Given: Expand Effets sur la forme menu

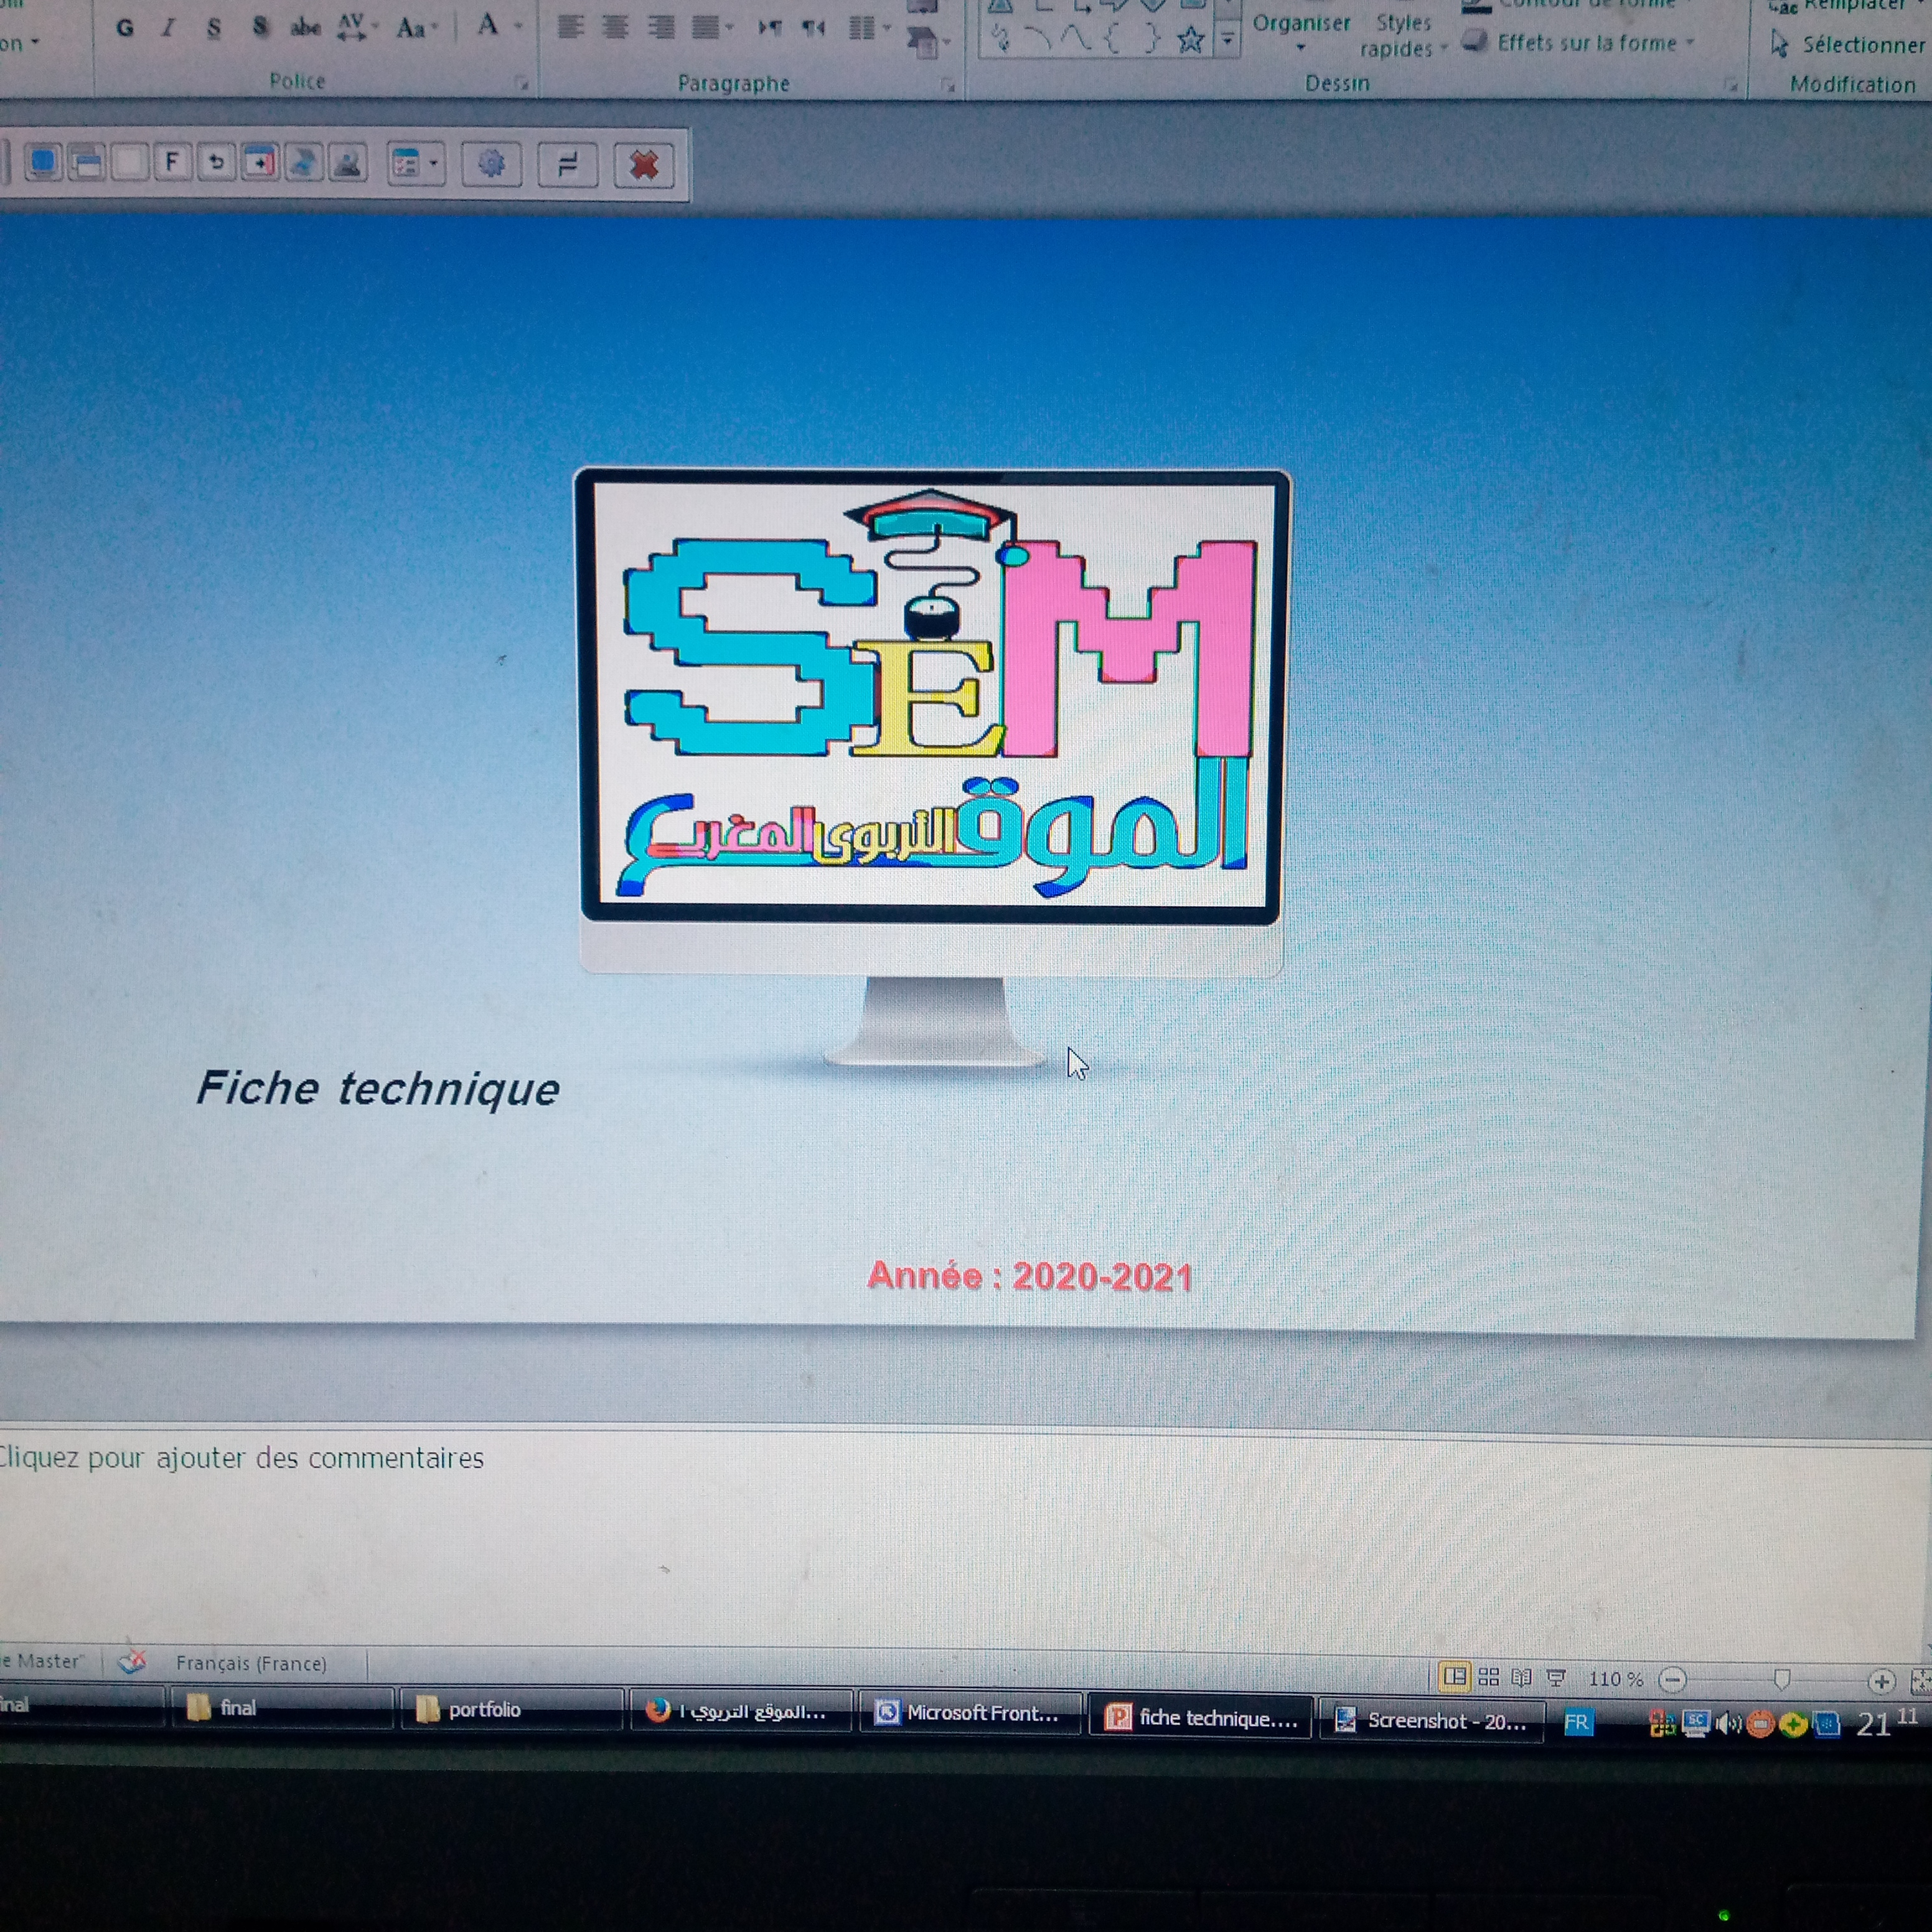Looking at the screenshot, I should coord(1587,43).
